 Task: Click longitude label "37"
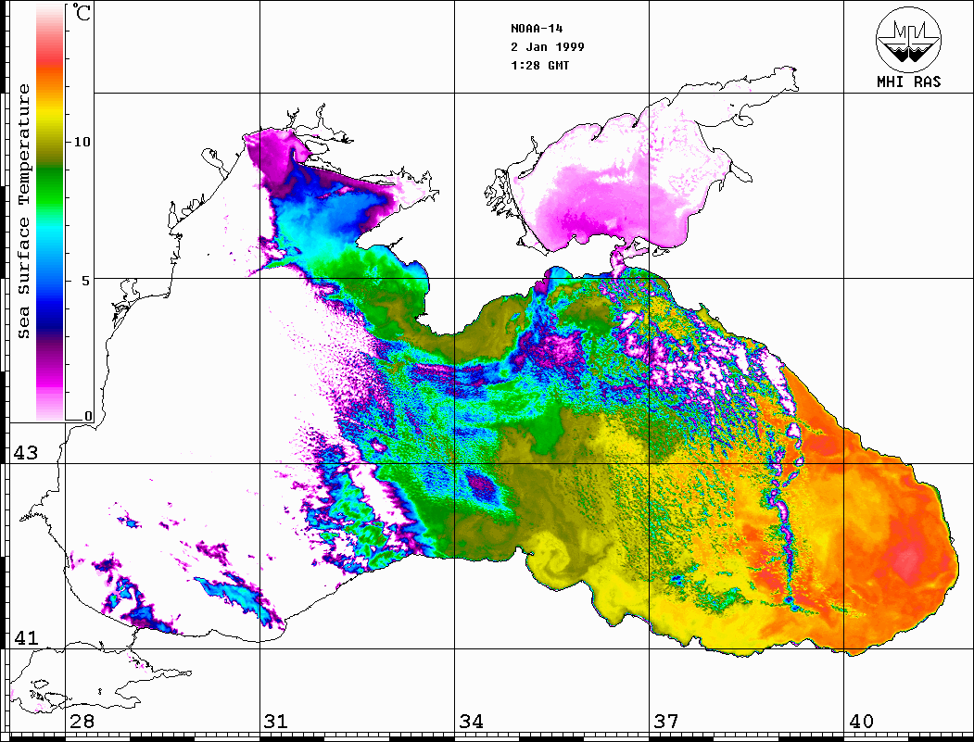point(666,721)
